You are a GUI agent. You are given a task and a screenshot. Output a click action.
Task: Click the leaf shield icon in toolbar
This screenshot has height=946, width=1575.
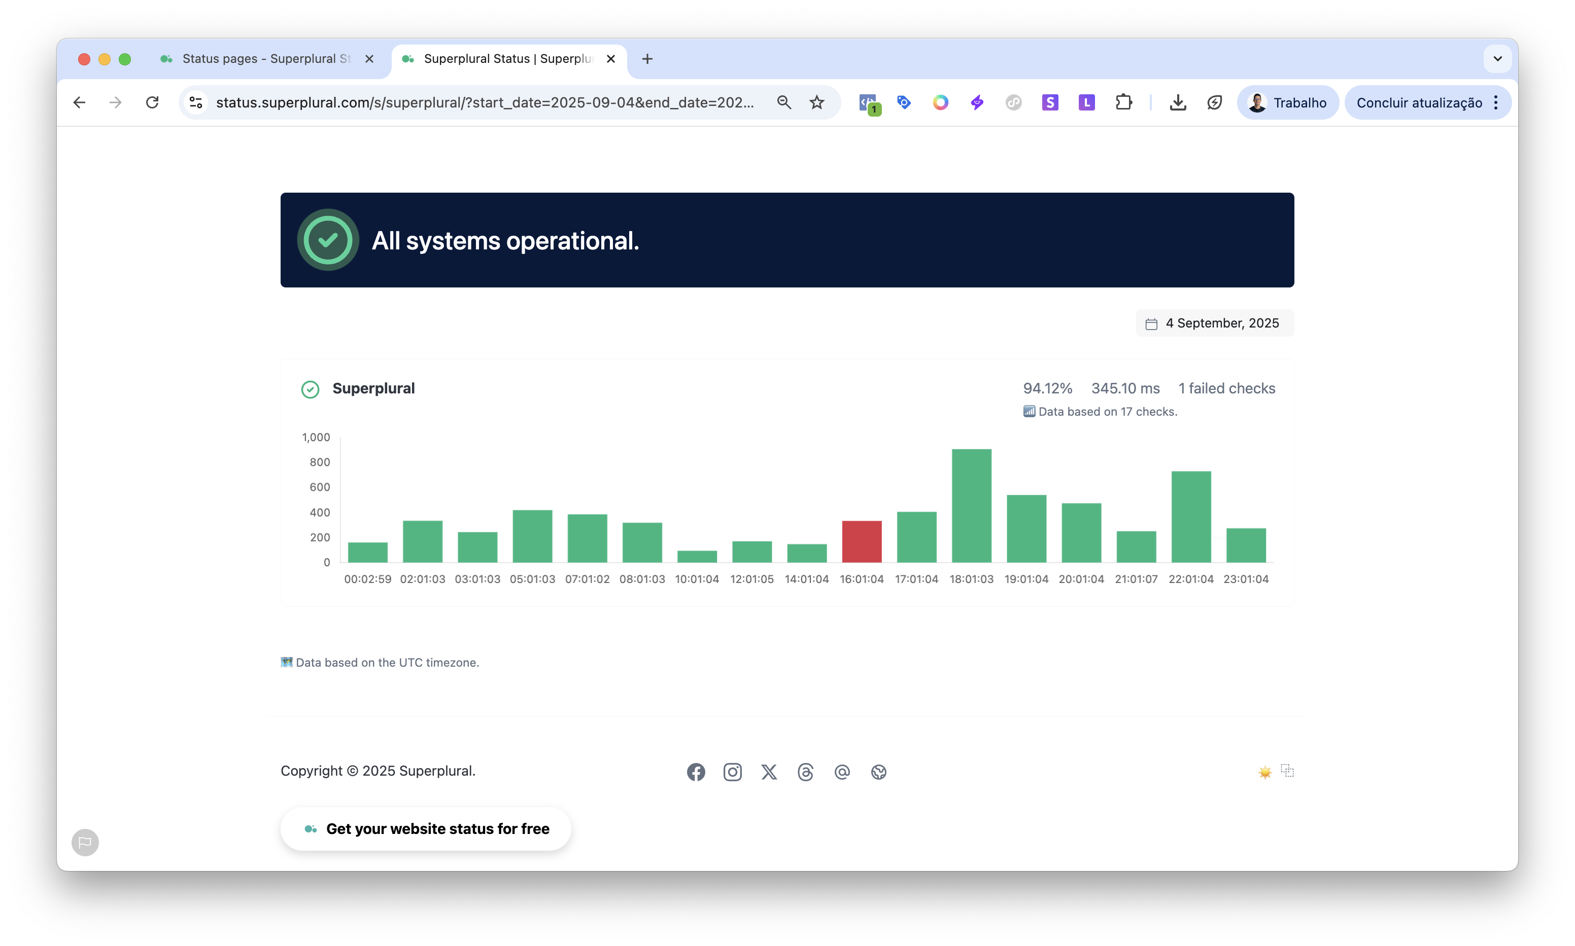[1214, 102]
